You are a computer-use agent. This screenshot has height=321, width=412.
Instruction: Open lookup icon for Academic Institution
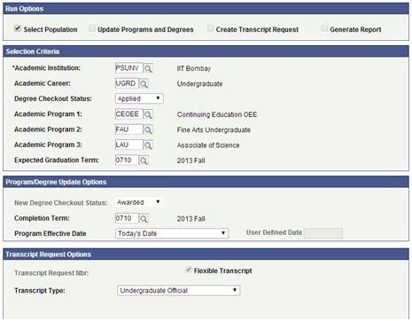coord(148,68)
